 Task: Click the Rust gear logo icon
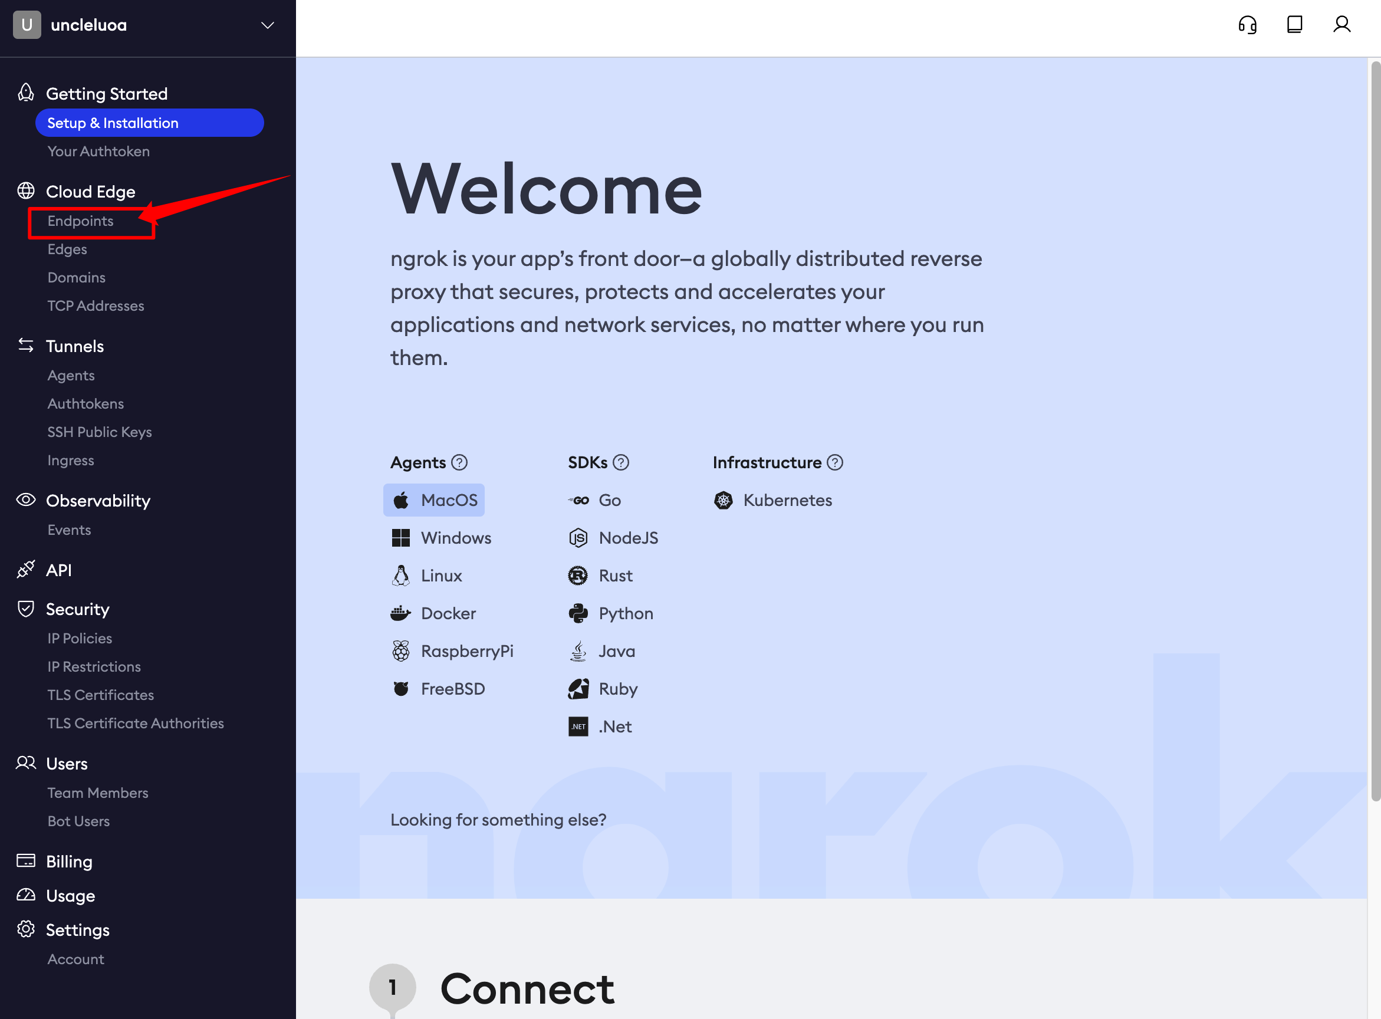tap(578, 576)
